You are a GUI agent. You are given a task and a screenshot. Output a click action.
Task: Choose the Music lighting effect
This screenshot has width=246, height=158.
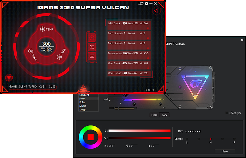(x=89, y=106)
